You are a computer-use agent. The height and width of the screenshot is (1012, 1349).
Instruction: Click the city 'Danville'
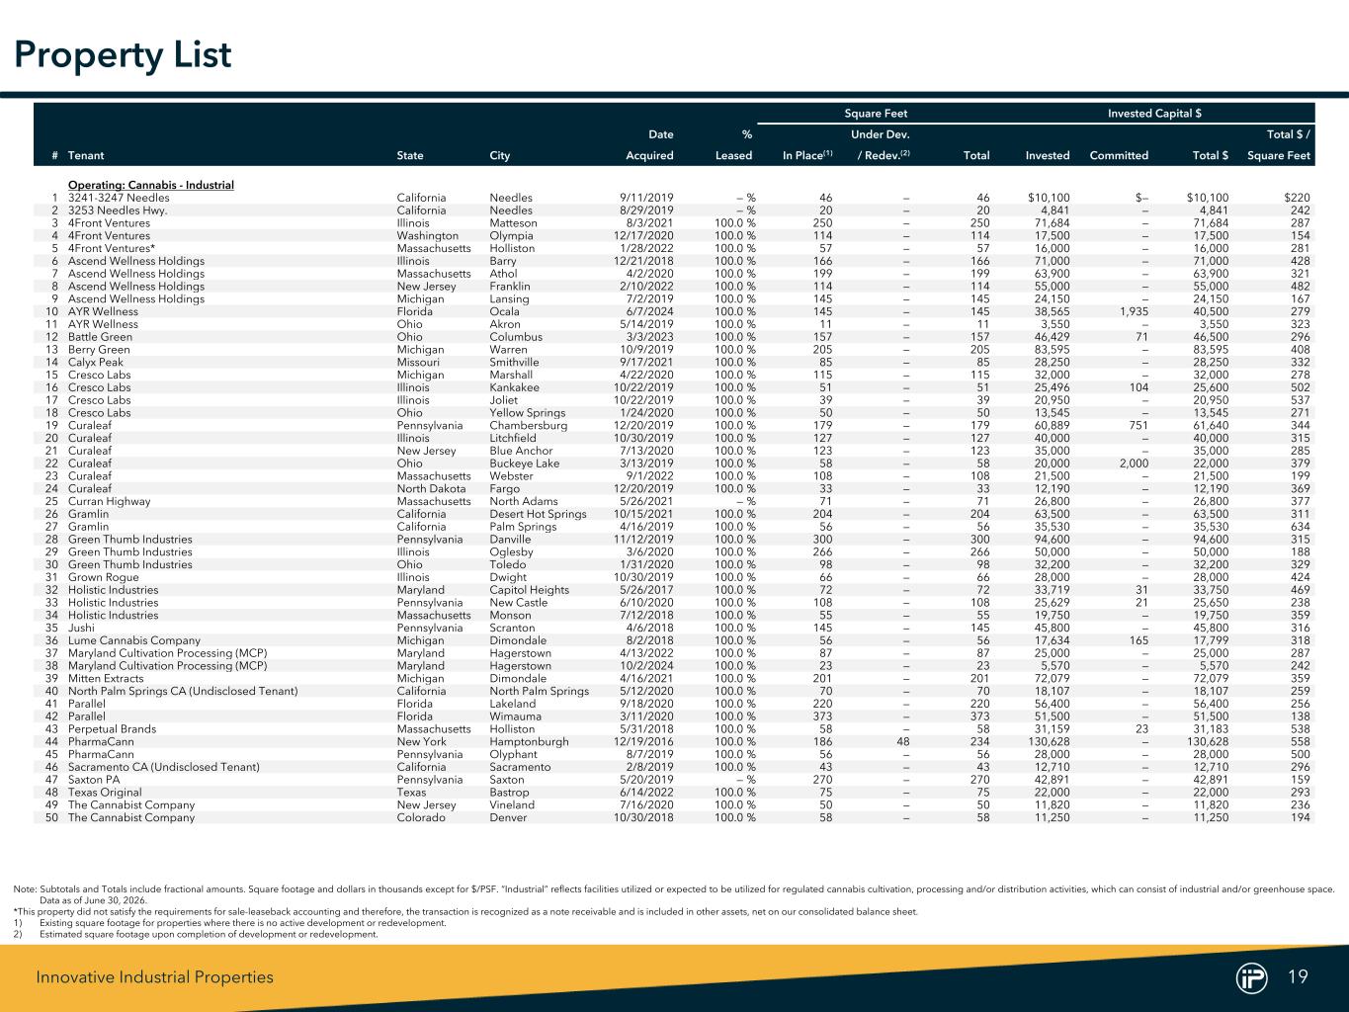point(511,540)
